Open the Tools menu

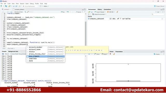point(41,4)
